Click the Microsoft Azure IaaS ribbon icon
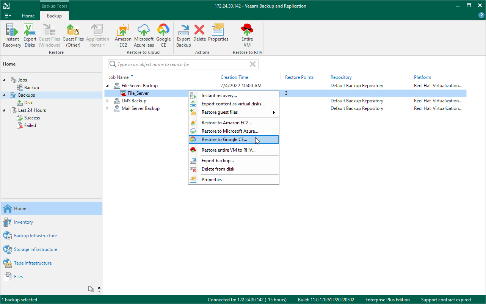The height and width of the screenshot is (304, 486). [x=144, y=36]
